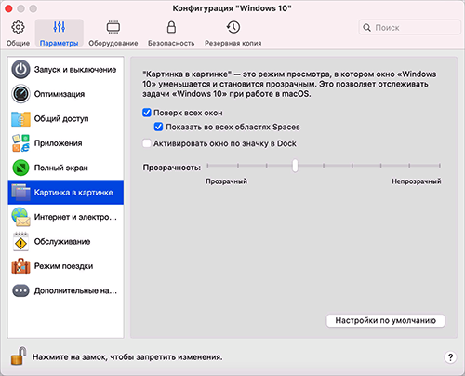
Task: Select Картинка в картинке sidebar row
Action: point(66,192)
